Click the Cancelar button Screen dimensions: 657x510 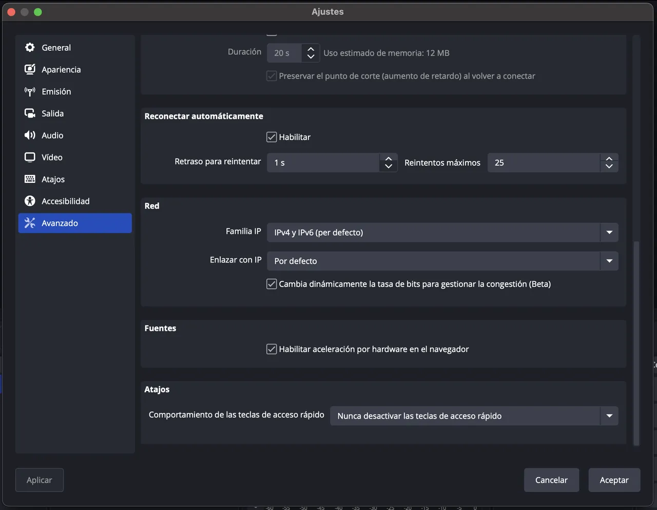point(551,480)
